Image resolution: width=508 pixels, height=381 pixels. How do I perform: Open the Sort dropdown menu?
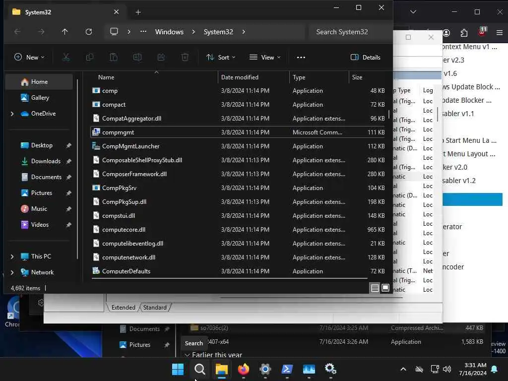[221, 58]
